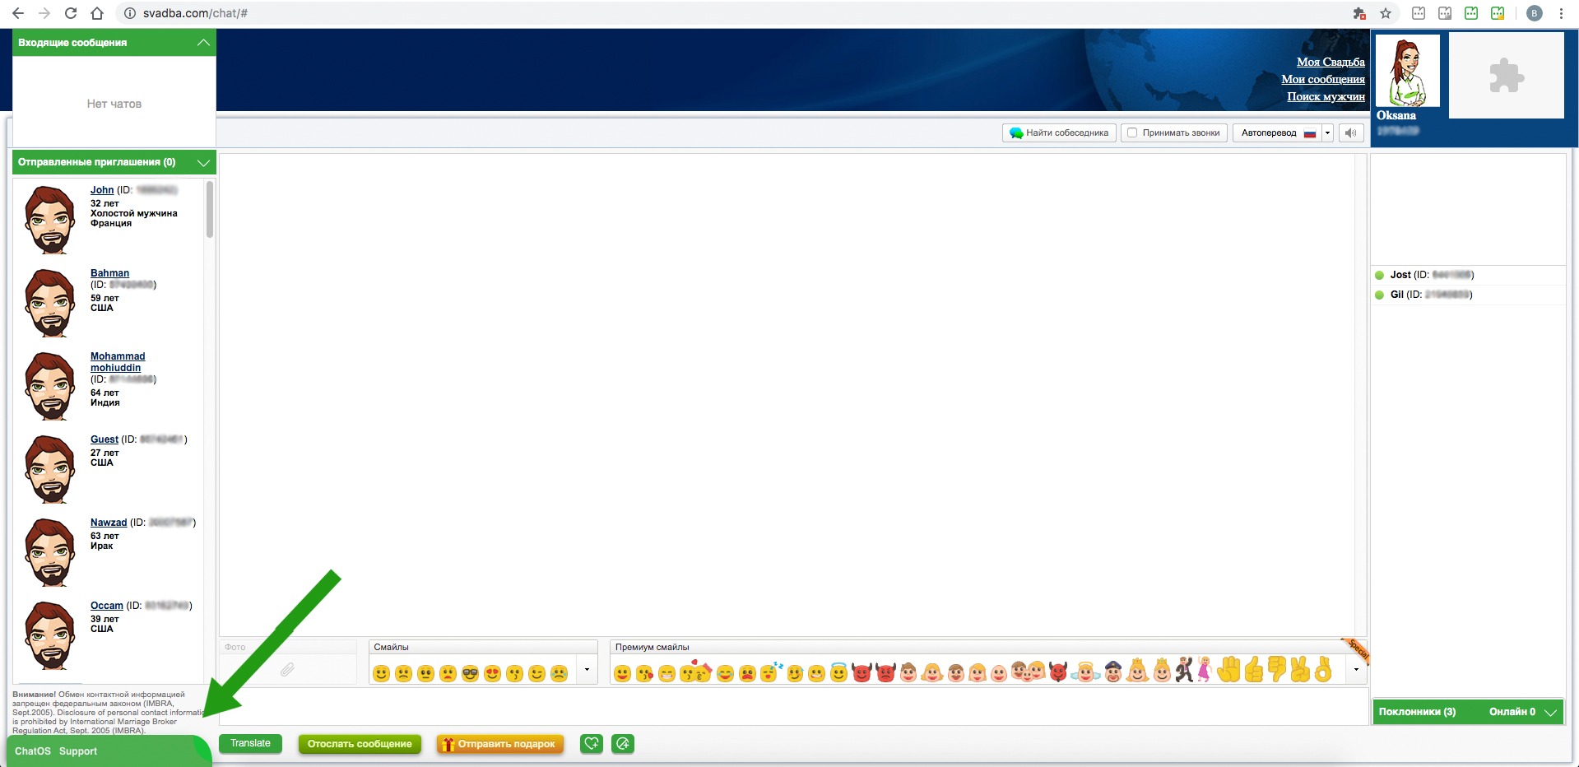Open the Мои сообщения link
The width and height of the screenshot is (1579, 767).
click(1323, 79)
